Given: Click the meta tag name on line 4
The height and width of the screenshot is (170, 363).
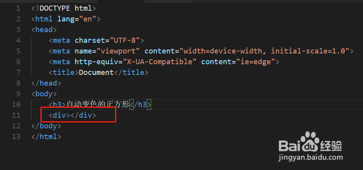Looking at the screenshot, I should pyautogui.click(x=61, y=40).
